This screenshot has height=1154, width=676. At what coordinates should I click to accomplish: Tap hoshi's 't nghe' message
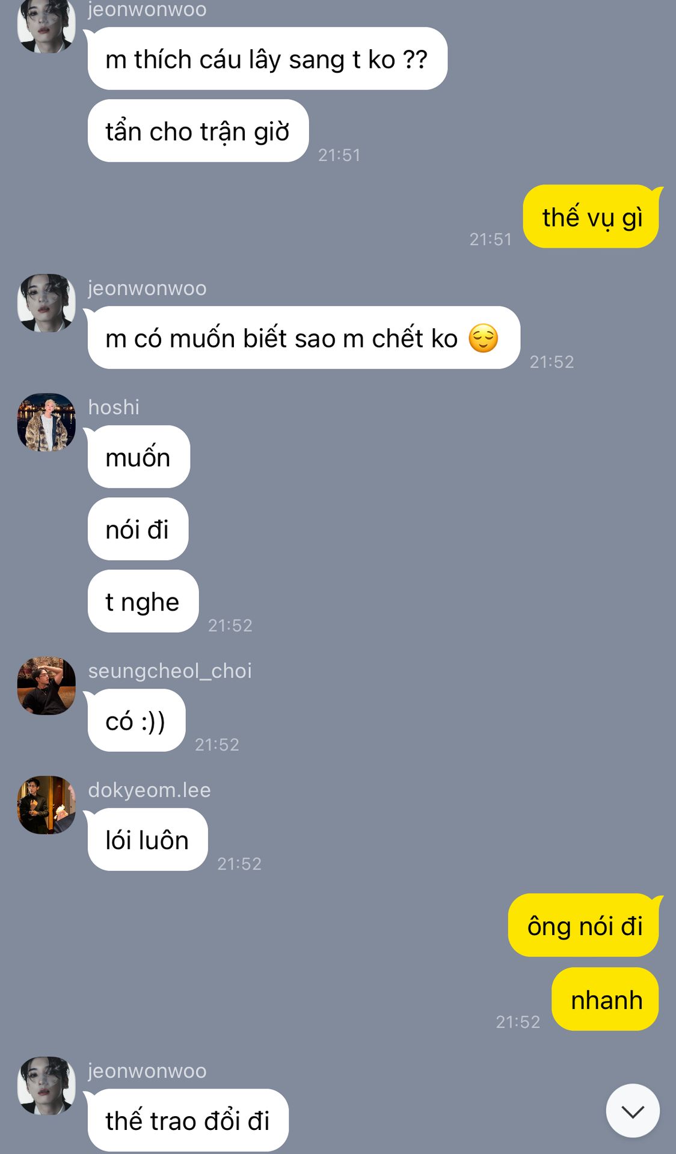tap(143, 601)
